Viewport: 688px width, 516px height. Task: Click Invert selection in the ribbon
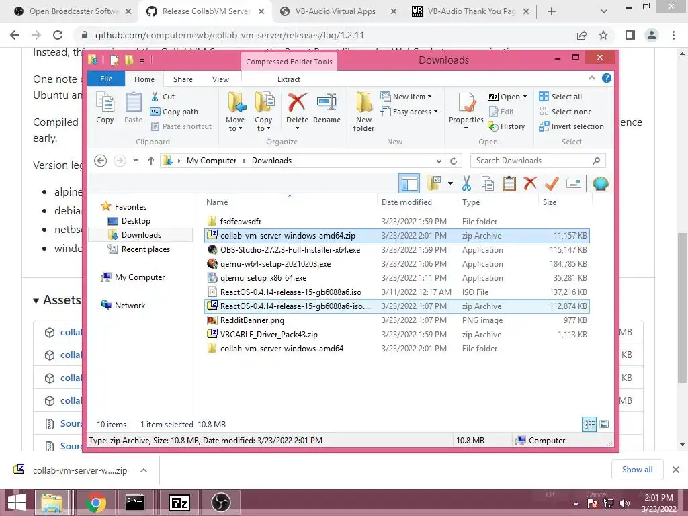coord(572,126)
